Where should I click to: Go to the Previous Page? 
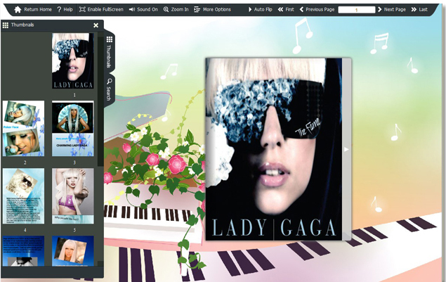pos(317,9)
